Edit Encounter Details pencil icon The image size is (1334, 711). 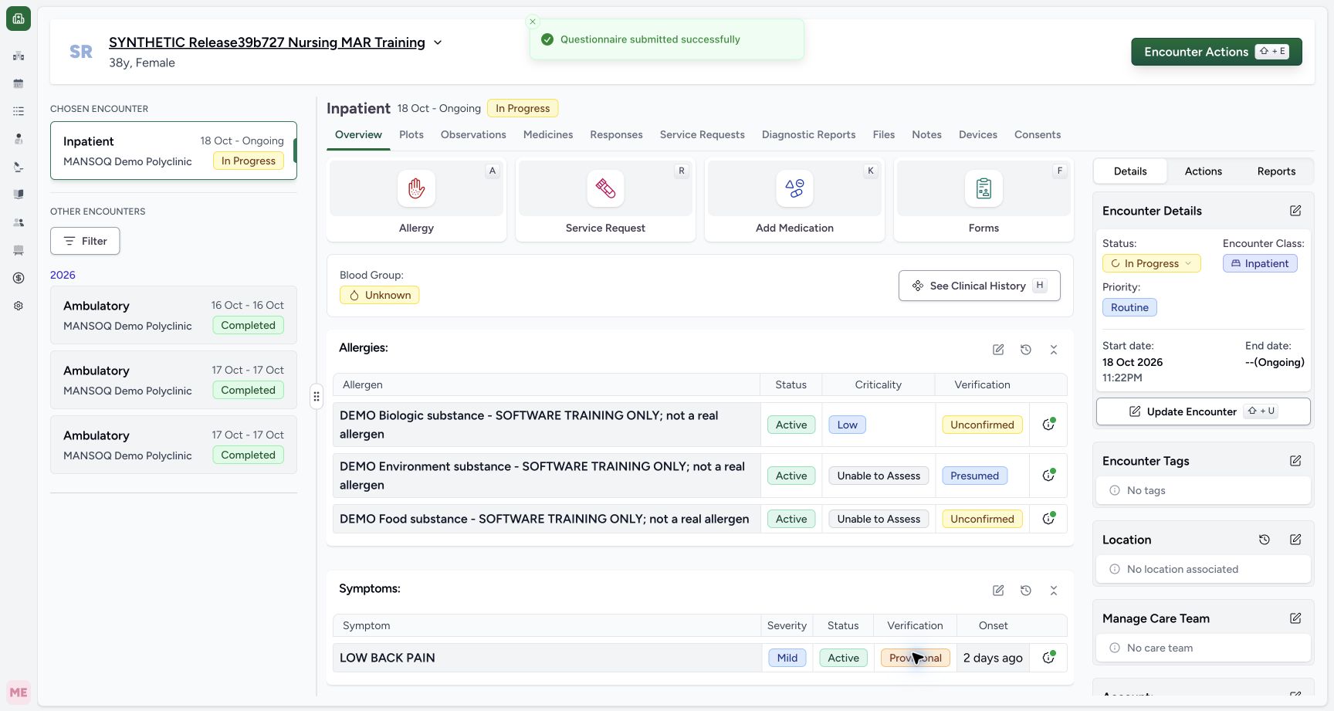coord(1295,211)
